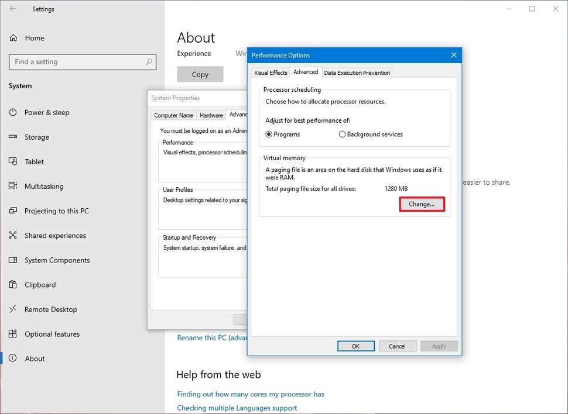568x414 pixels.
Task: Open Tablet settings
Action: pyautogui.click(x=34, y=161)
